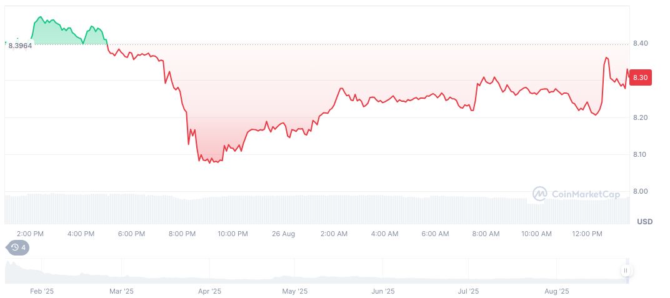Click the USD currency label
This screenshot has height=298, width=670.
[644, 222]
